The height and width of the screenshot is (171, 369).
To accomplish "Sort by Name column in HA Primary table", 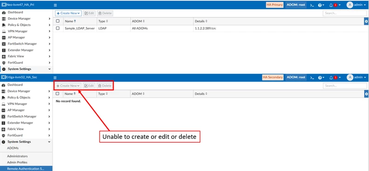I will (70, 21).
